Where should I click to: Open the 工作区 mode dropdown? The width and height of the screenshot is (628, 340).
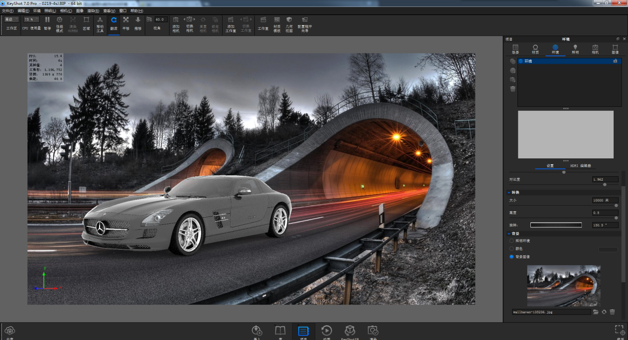pyautogui.click(x=11, y=19)
